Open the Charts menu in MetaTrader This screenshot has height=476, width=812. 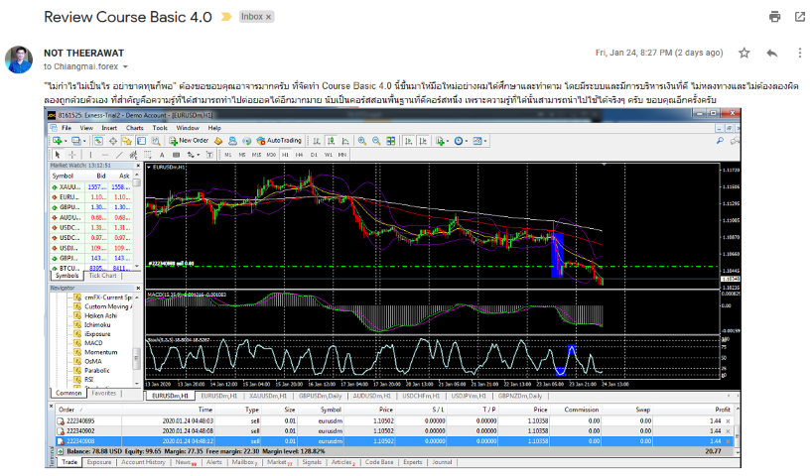(x=135, y=128)
